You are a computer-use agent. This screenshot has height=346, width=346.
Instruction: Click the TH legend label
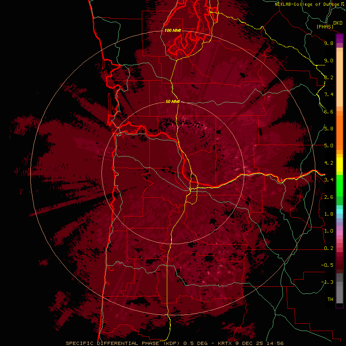point(330,299)
